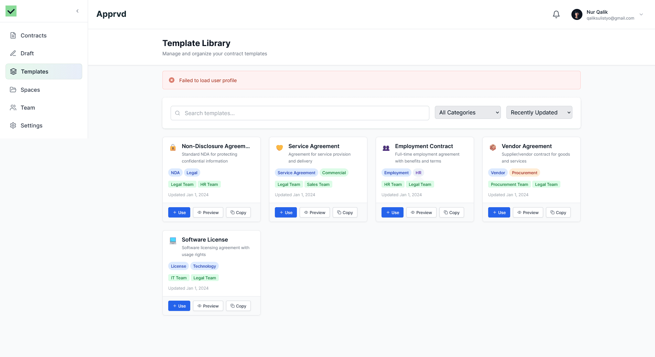This screenshot has height=357, width=655.
Task: Preview the Service Agreement template
Action: click(314, 212)
